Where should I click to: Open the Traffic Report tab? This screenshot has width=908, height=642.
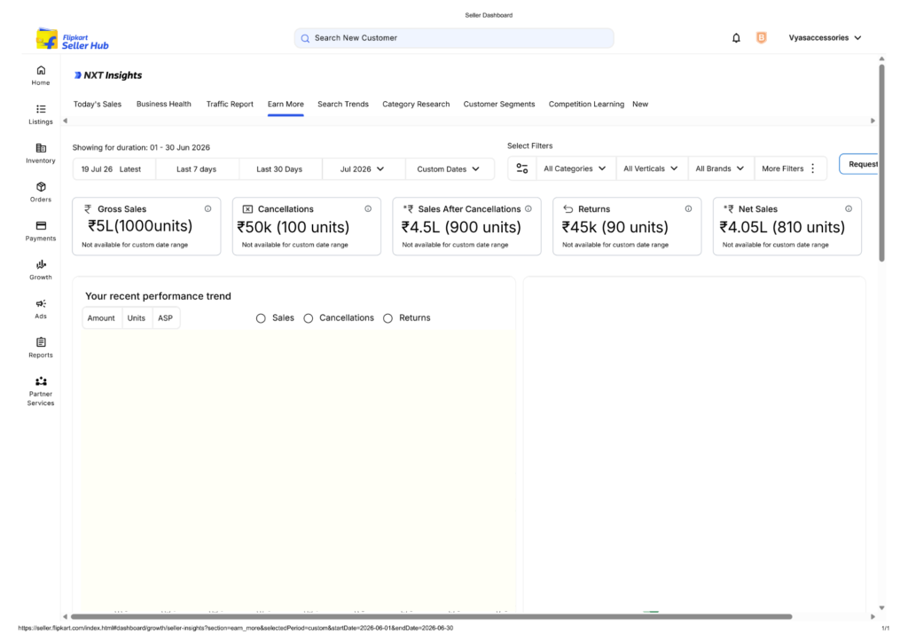[230, 105]
